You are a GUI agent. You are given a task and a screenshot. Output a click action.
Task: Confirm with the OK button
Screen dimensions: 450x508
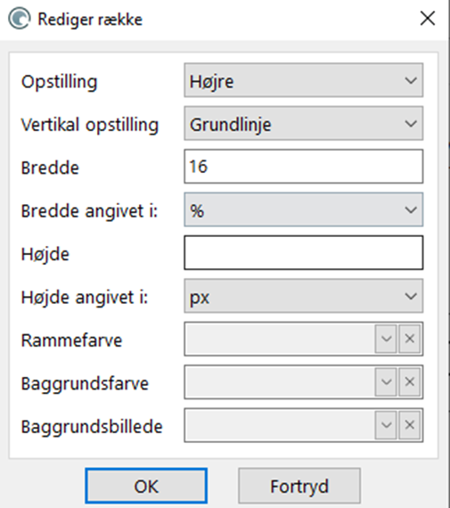(x=146, y=486)
